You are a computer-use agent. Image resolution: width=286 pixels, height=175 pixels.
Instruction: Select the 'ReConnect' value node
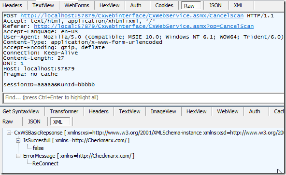point(45,163)
